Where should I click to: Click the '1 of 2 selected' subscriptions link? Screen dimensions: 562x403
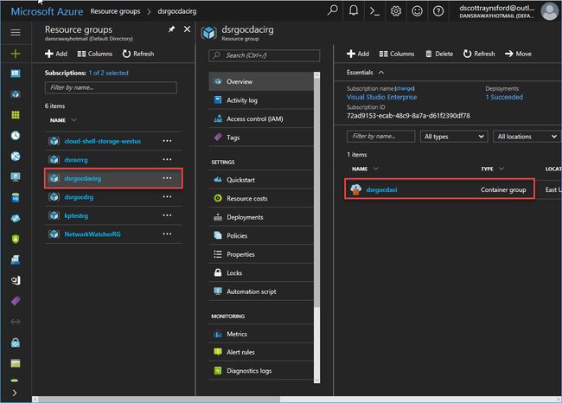[x=109, y=73]
